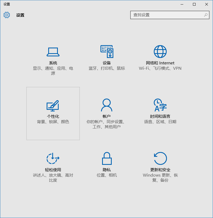Click the 网络和 Internet title text
This screenshot has width=213, height=218.
[160, 63]
